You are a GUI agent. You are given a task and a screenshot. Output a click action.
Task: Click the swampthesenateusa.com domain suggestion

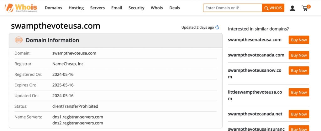pyautogui.click(x=255, y=40)
